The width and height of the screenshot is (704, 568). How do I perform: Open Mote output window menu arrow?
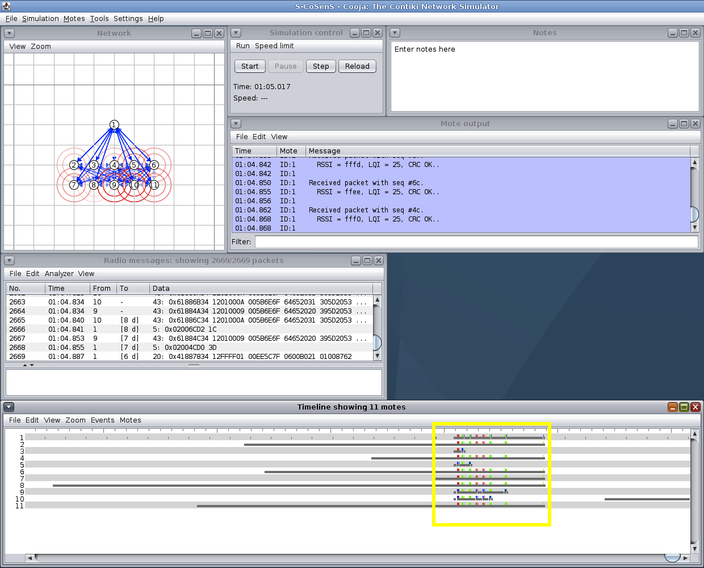click(236, 124)
